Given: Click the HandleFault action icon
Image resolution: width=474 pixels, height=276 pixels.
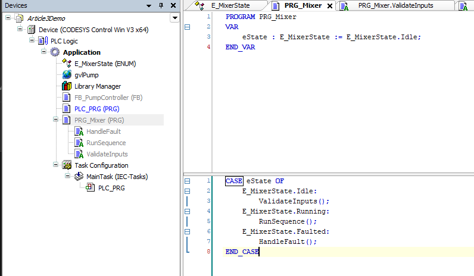Looking at the screenshot, I should (x=79, y=131).
